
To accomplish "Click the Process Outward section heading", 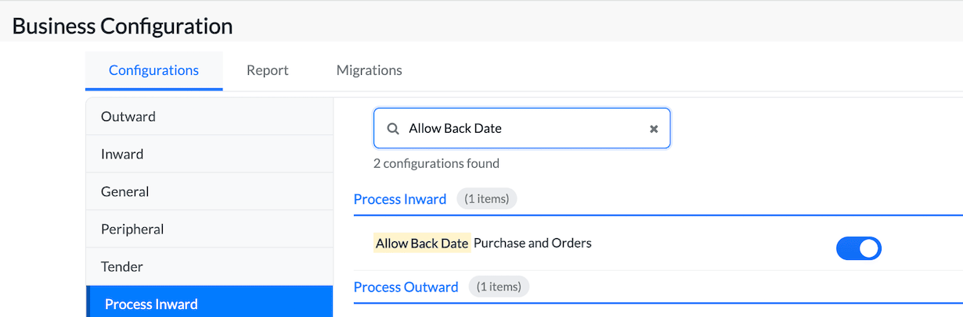I will point(406,287).
